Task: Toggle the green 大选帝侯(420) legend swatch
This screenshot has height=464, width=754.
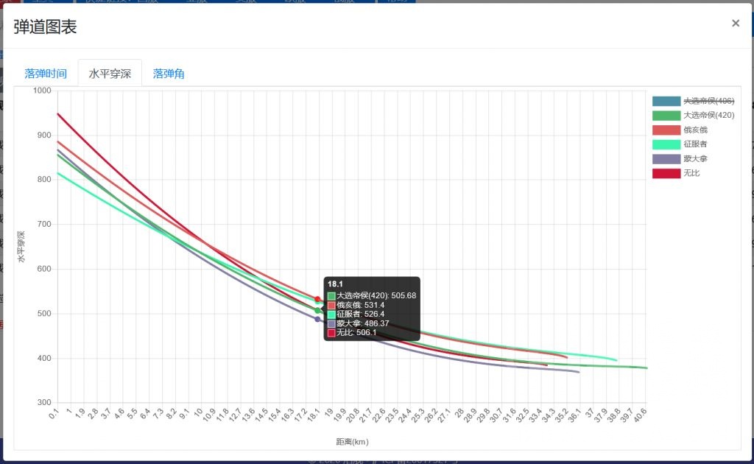Action: tap(666, 116)
